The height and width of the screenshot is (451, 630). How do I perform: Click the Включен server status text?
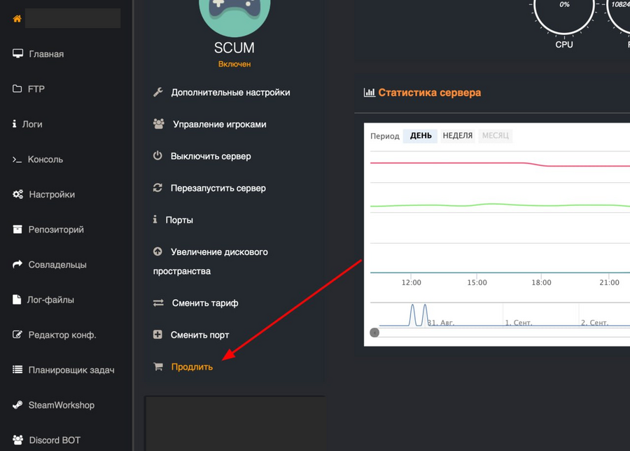[x=234, y=64]
